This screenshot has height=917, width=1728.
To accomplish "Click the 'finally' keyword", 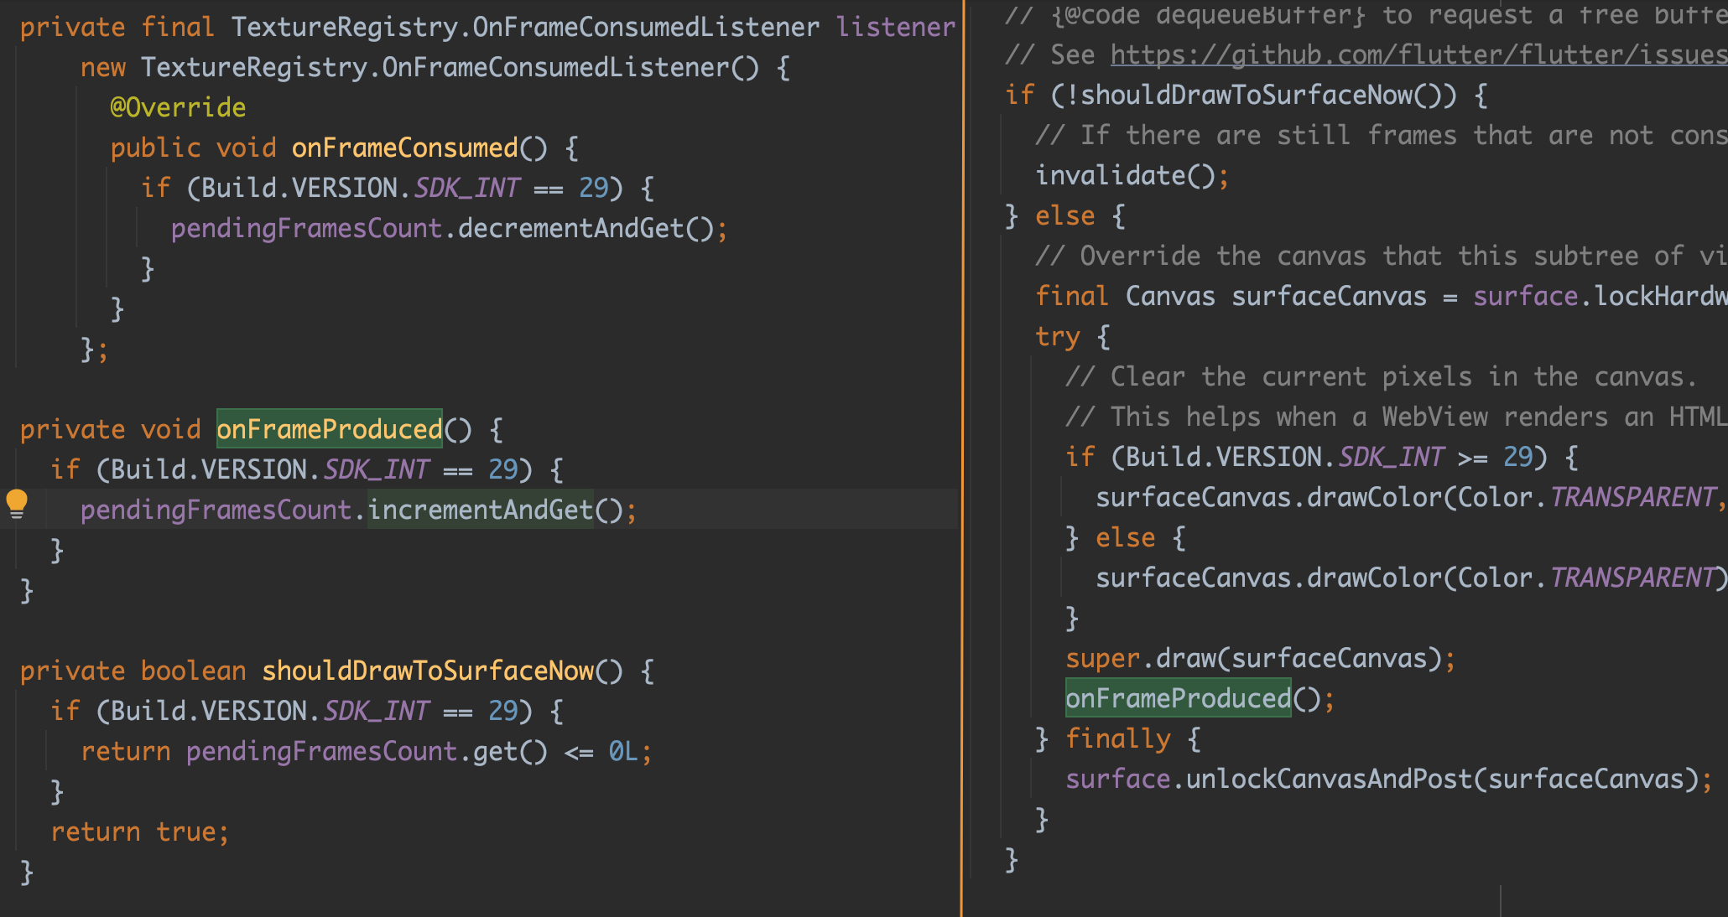I will [1117, 739].
